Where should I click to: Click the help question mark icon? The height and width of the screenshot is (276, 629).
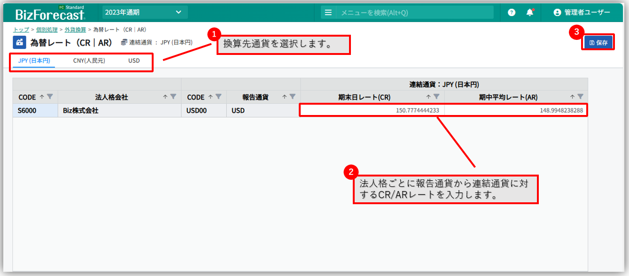click(x=512, y=13)
